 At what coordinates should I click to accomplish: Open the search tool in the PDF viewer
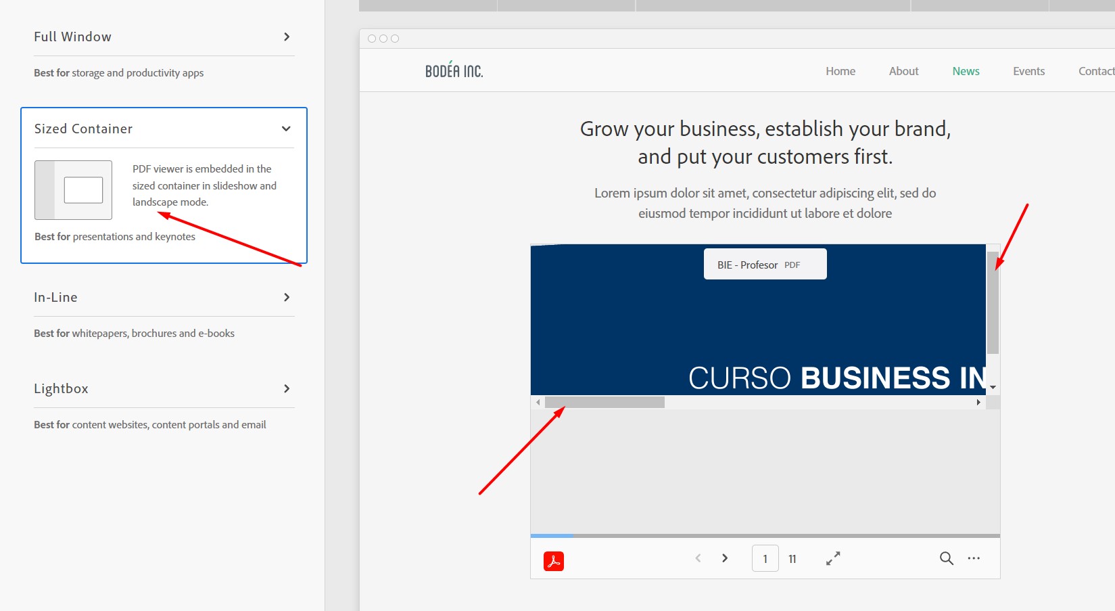point(946,558)
